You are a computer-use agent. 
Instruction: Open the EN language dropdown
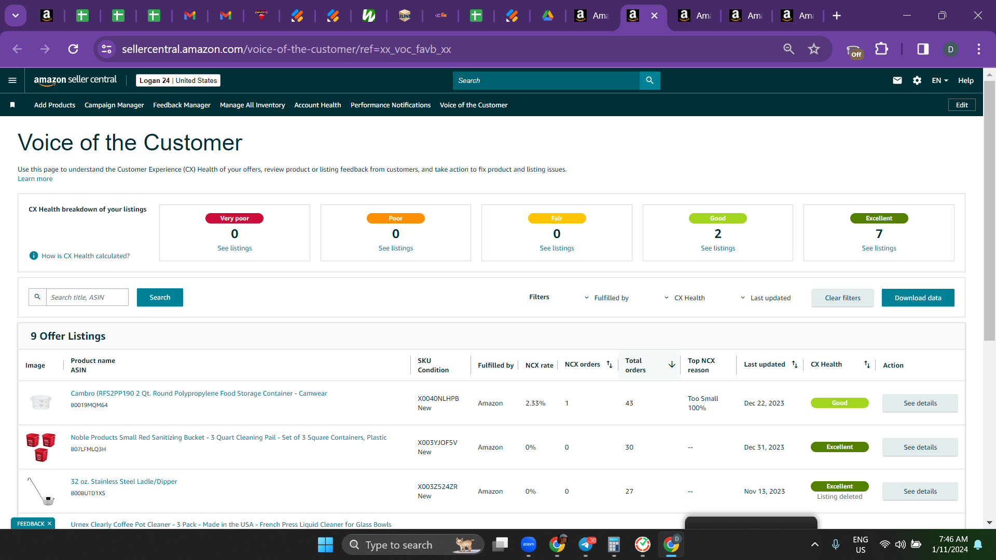939,80
